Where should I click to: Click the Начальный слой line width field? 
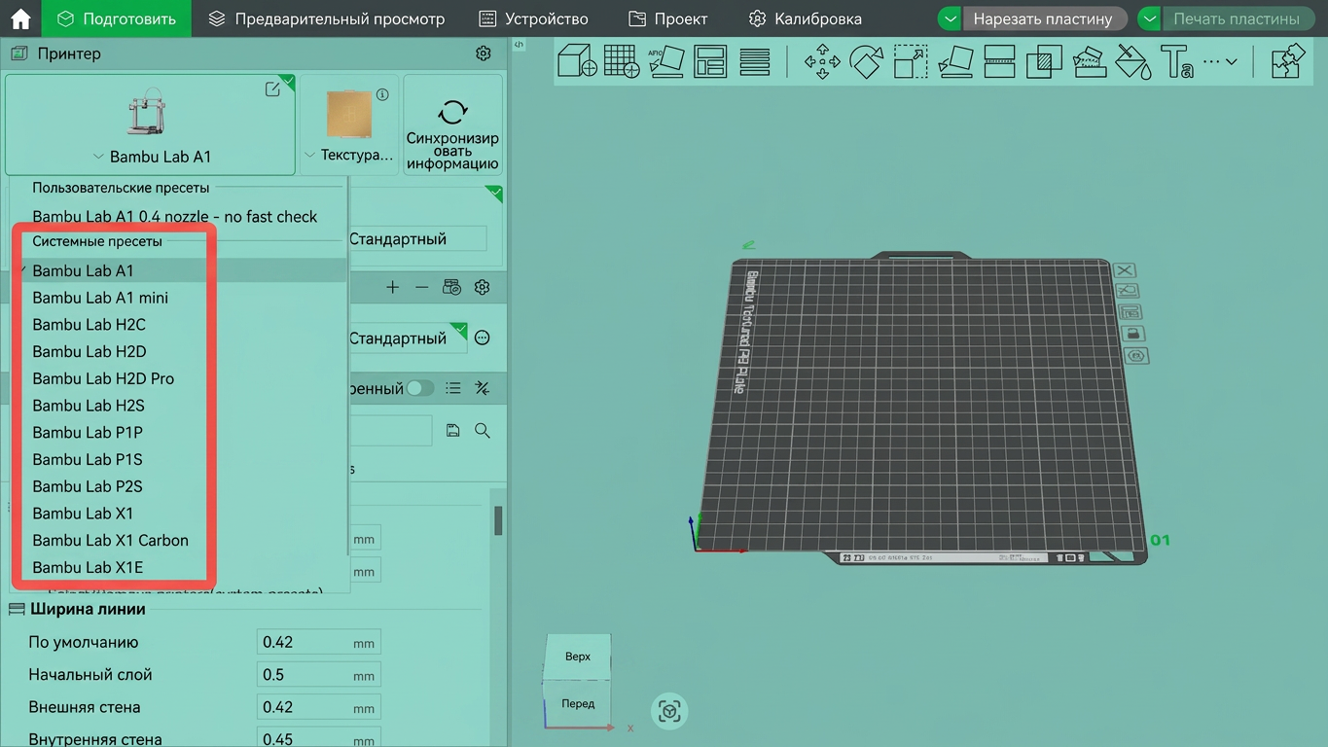[319, 675]
